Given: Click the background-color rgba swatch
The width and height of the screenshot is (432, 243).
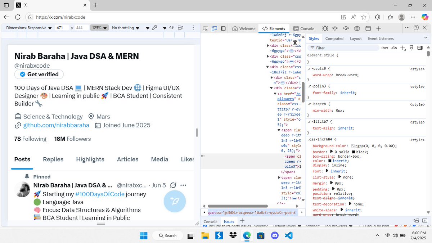Looking at the screenshot, I should pos(353,146).
